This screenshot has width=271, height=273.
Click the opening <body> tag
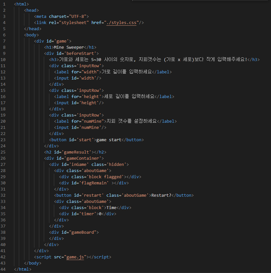point(31,35)
